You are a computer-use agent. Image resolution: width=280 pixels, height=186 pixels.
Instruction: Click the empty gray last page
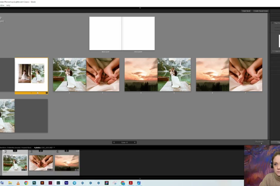(31, 116)
